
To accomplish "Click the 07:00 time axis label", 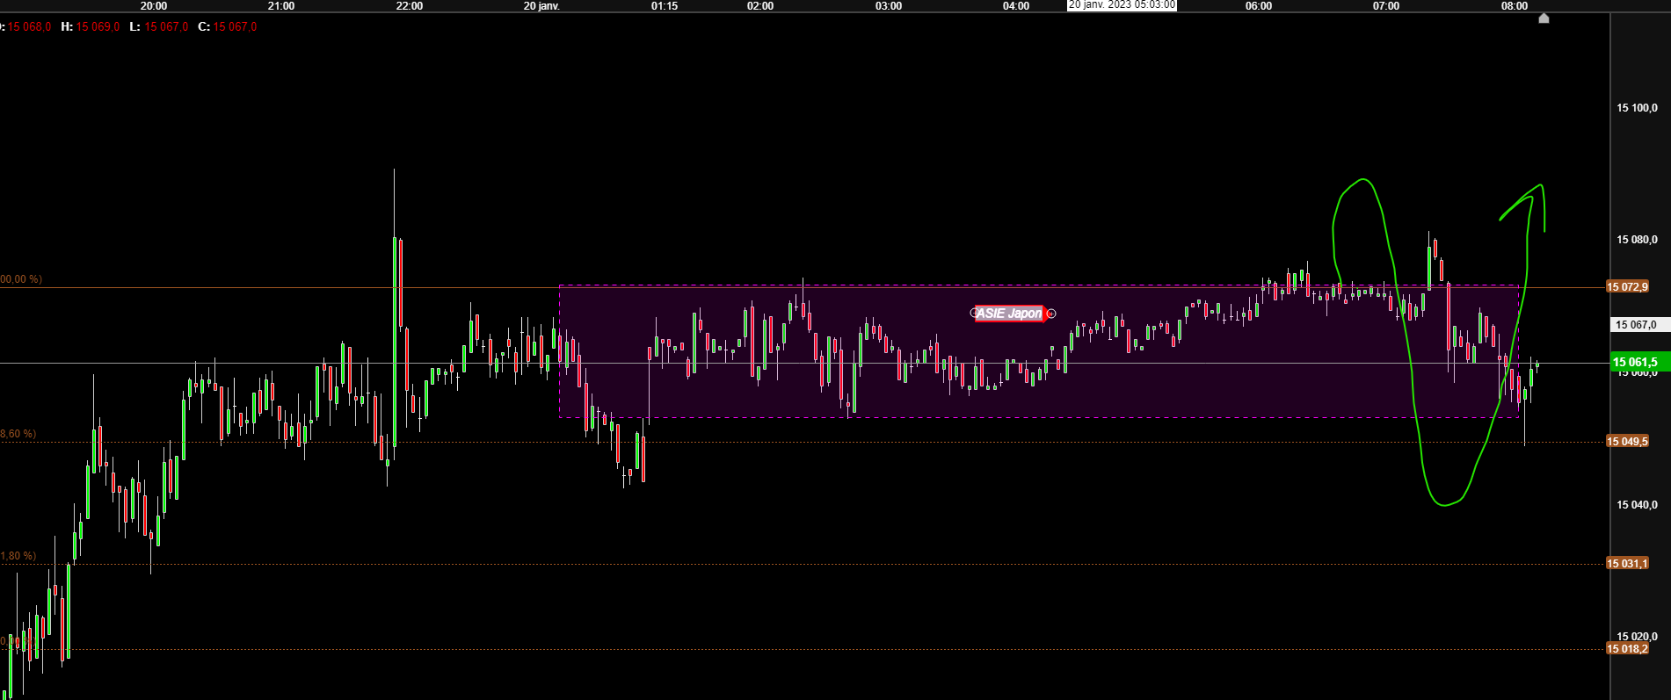I will pos(1386,6).
